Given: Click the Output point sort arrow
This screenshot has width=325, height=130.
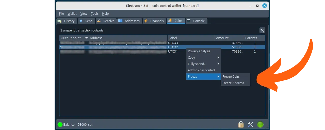Looking at the screenshot, I should [x=87, y=38].
